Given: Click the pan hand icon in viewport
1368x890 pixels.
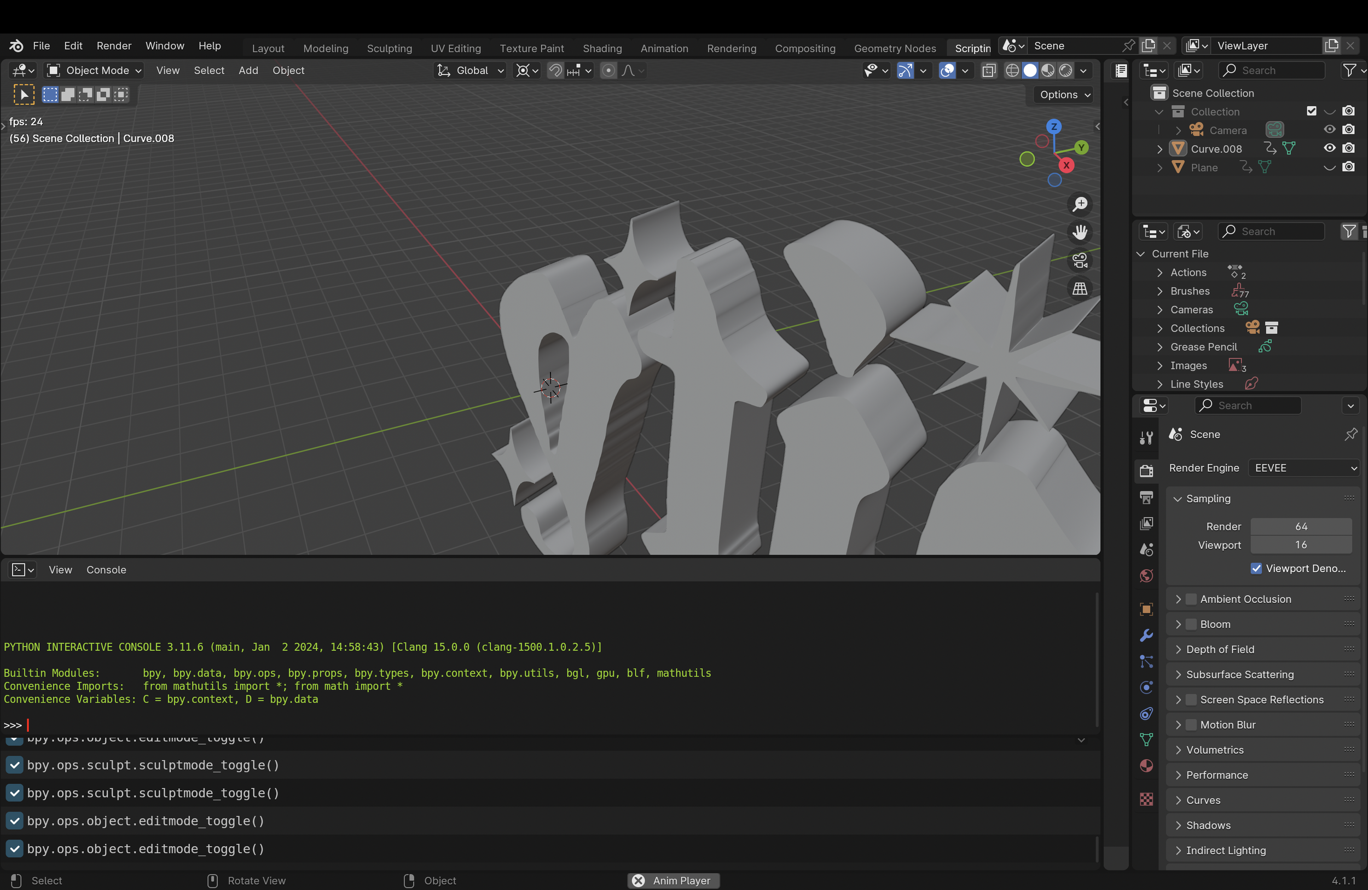Looking at the screenshot, I should pos(1080,232).
